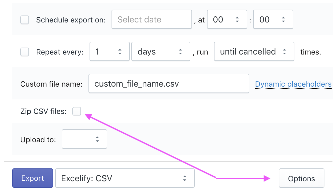The height and width of the screenshot is (193, 333).
Task: Click the arrows icon in the Upload to selector
Action: 97,139
